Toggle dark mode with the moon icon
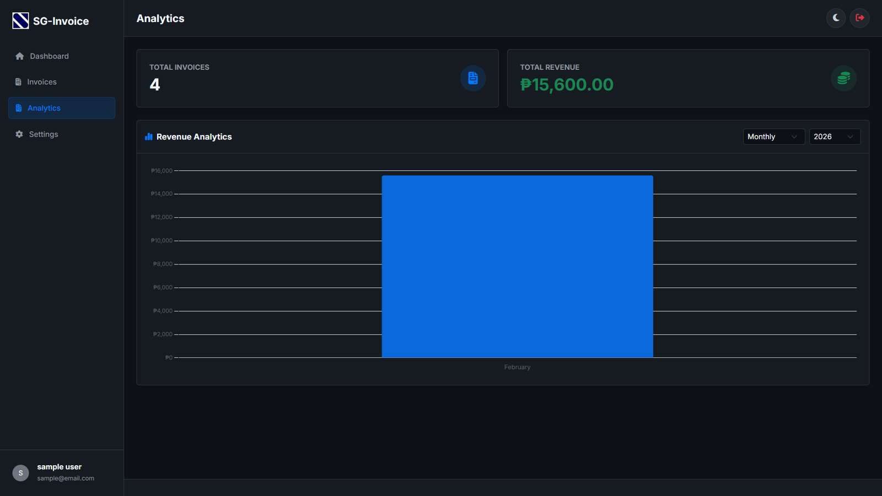 point(836,18)
